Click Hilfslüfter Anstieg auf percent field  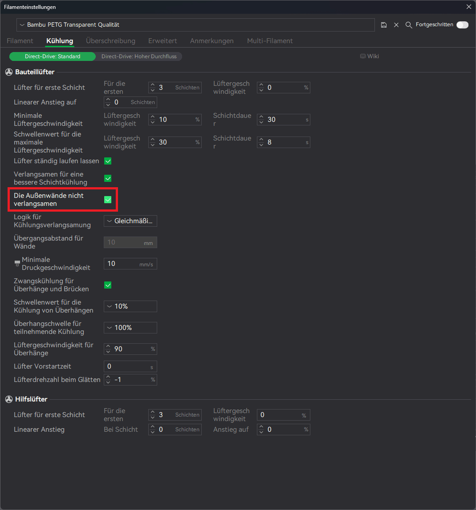pyautogui.click(x=284, y=430)
